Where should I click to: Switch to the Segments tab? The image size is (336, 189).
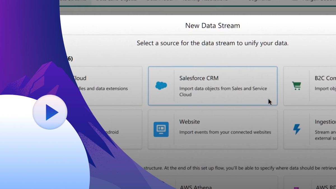tap(259, 1)
